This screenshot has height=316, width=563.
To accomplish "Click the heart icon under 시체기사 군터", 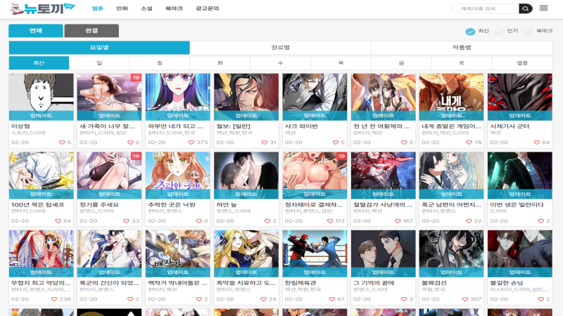I will click(537, 143).
